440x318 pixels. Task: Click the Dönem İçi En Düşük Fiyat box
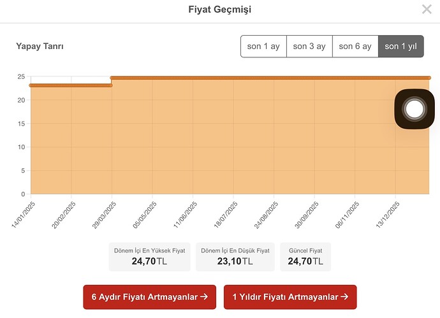click(237, 256)
